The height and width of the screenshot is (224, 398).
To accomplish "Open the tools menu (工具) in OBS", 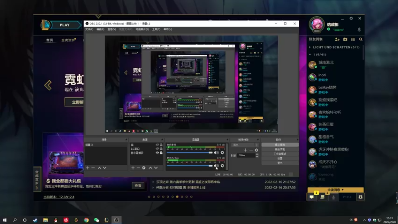I will [x=156, y=29].
